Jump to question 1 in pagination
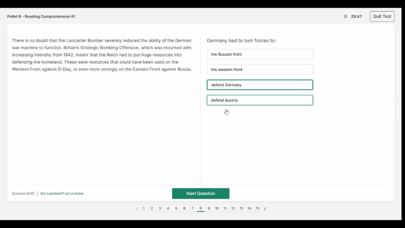405x228 pixels. point(144,208)
